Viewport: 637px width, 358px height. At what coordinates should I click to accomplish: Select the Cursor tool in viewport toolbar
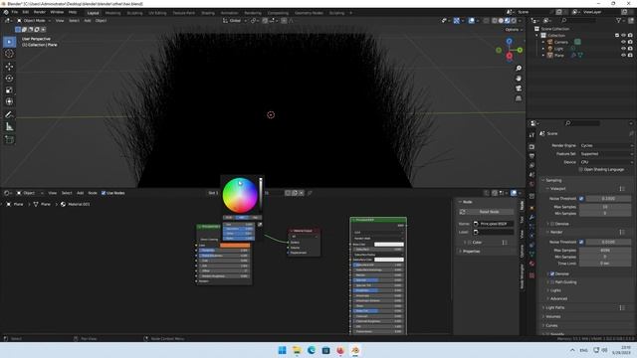pos(9,54)
